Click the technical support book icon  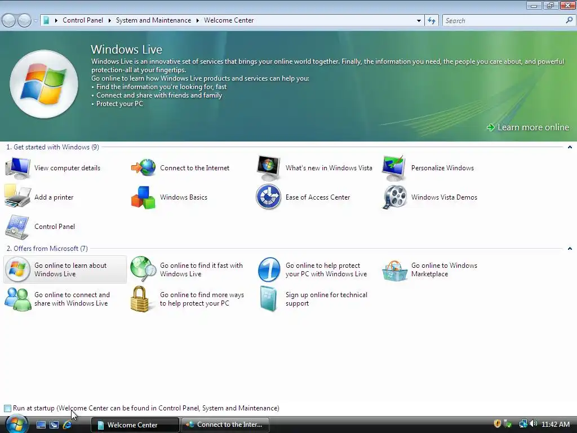pyautogui.click(x=268, y=299)
